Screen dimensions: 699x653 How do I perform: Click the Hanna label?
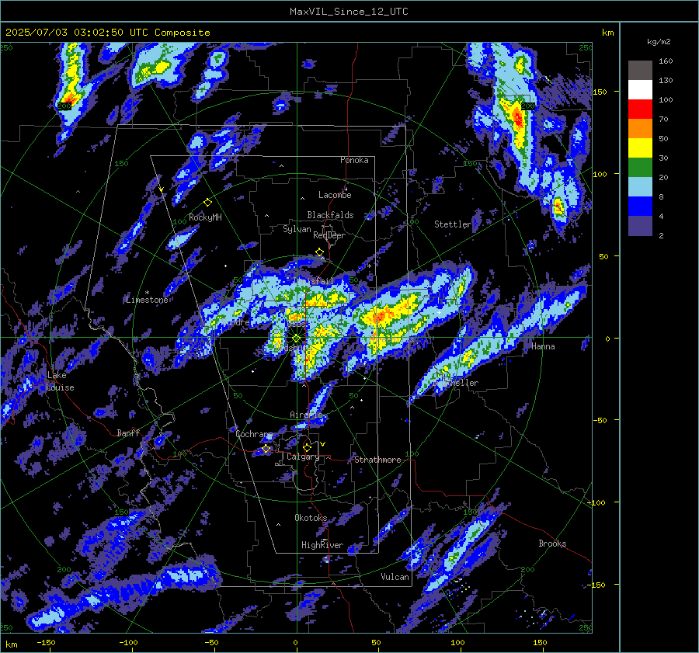click(543, 346)
